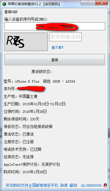This screenshot has width=110, height=191.
Task: Click the 型号 iPhone 6 Plus model line
Action: (x=39, y=81)
